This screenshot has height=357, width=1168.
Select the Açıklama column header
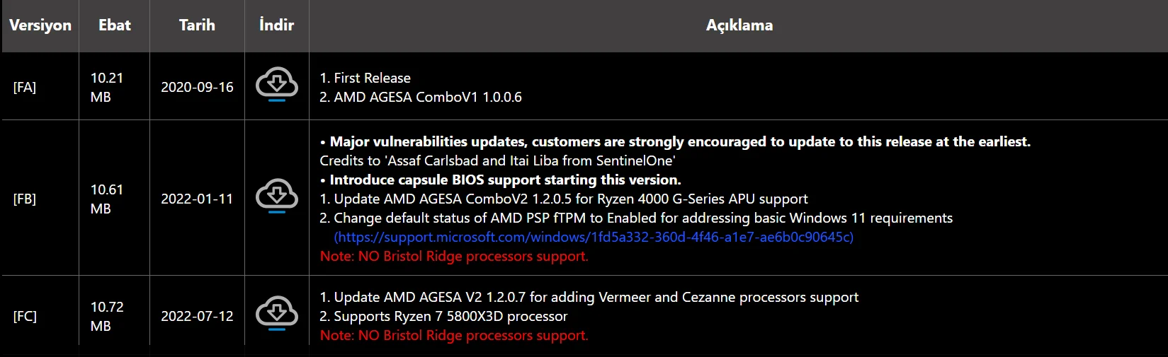[x=739, y=25]
